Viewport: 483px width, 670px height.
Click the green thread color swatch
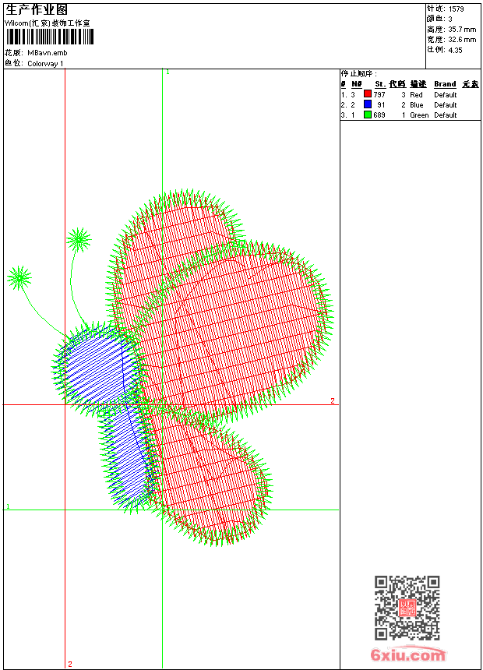368,115
